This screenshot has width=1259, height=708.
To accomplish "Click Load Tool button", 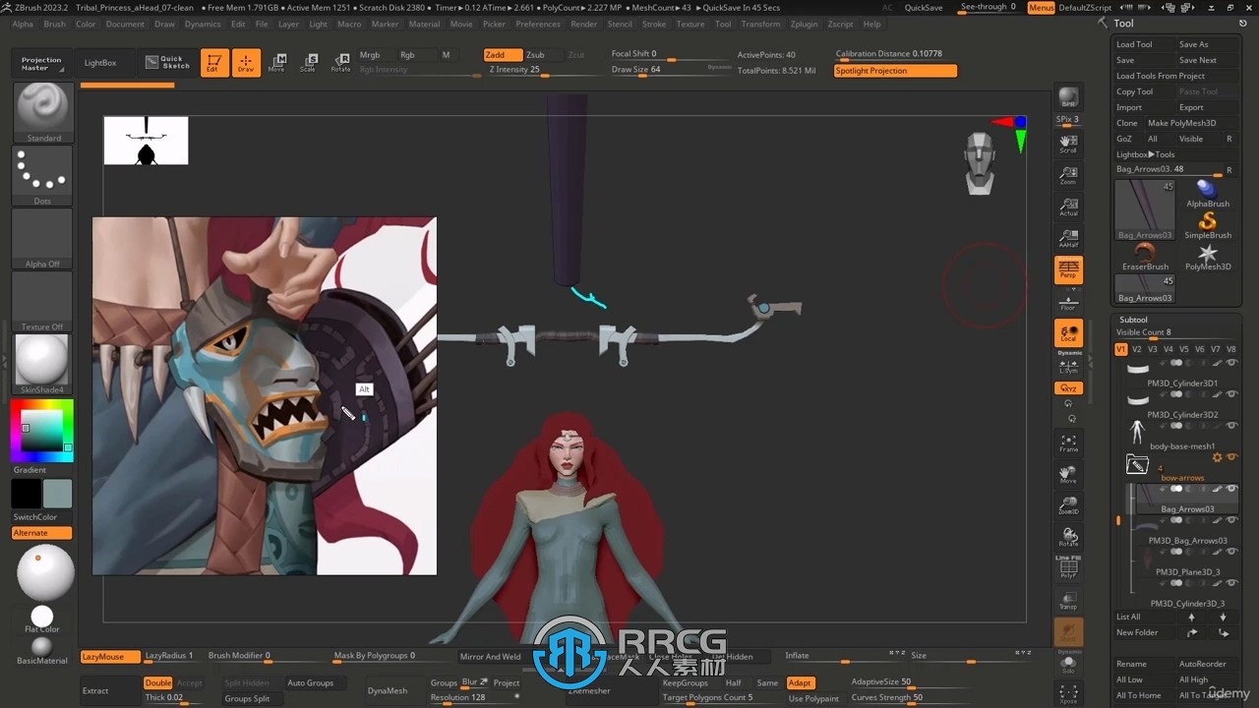I will (x=1145, y=44).
